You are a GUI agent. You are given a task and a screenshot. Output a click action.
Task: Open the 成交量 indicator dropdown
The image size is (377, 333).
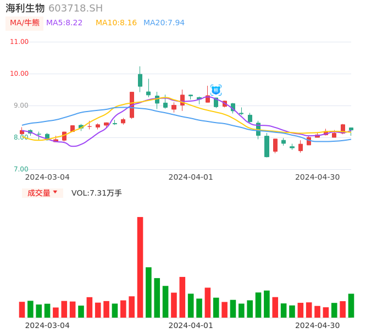(42, 193)
